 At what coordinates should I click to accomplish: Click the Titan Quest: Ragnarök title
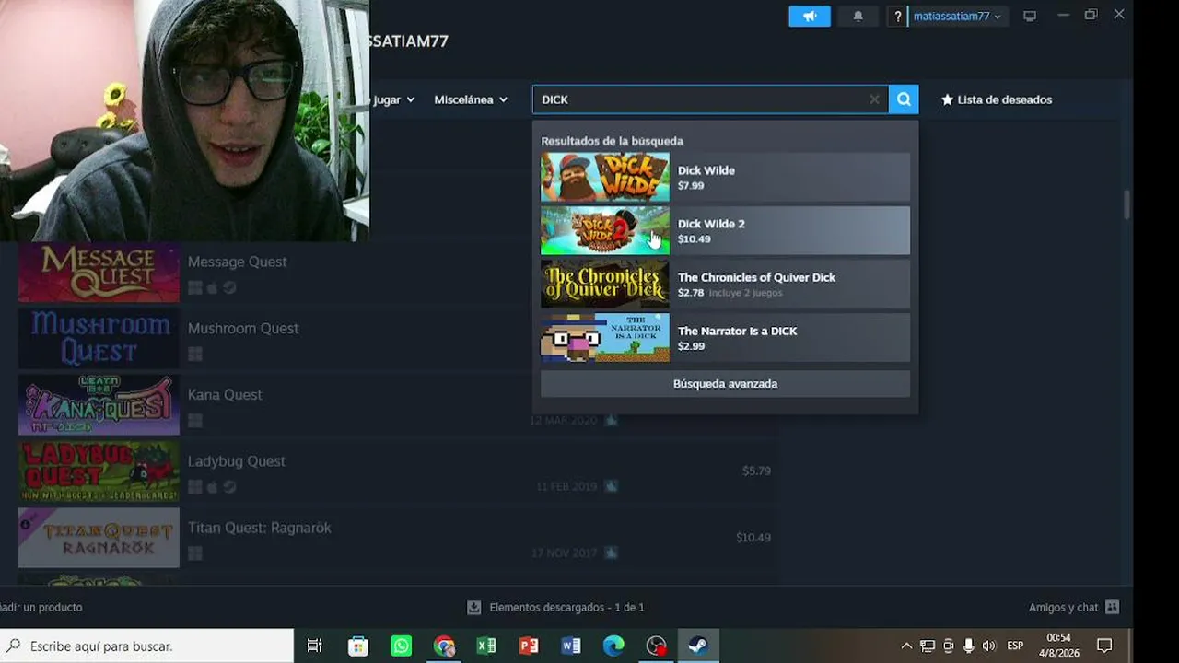[259, 528]
